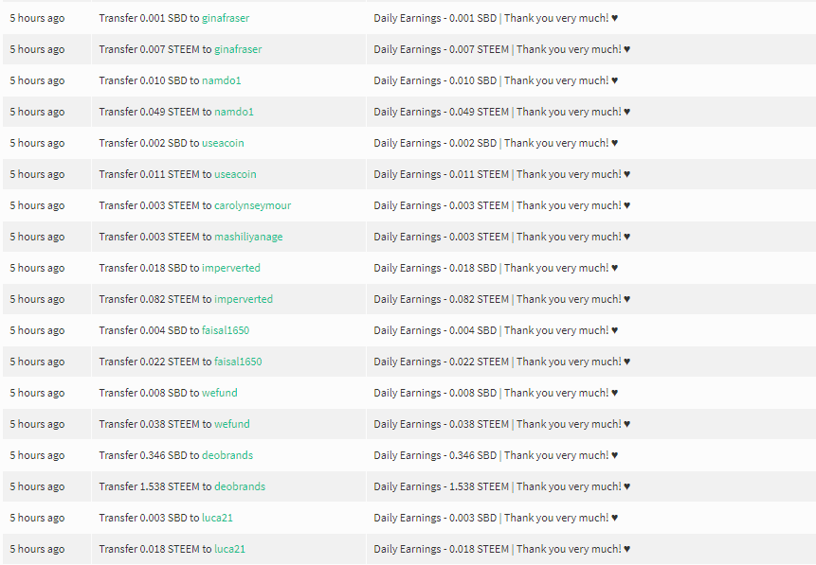Open useacoin link in 0.011 STEEM transfer

[x=235, y=174]
